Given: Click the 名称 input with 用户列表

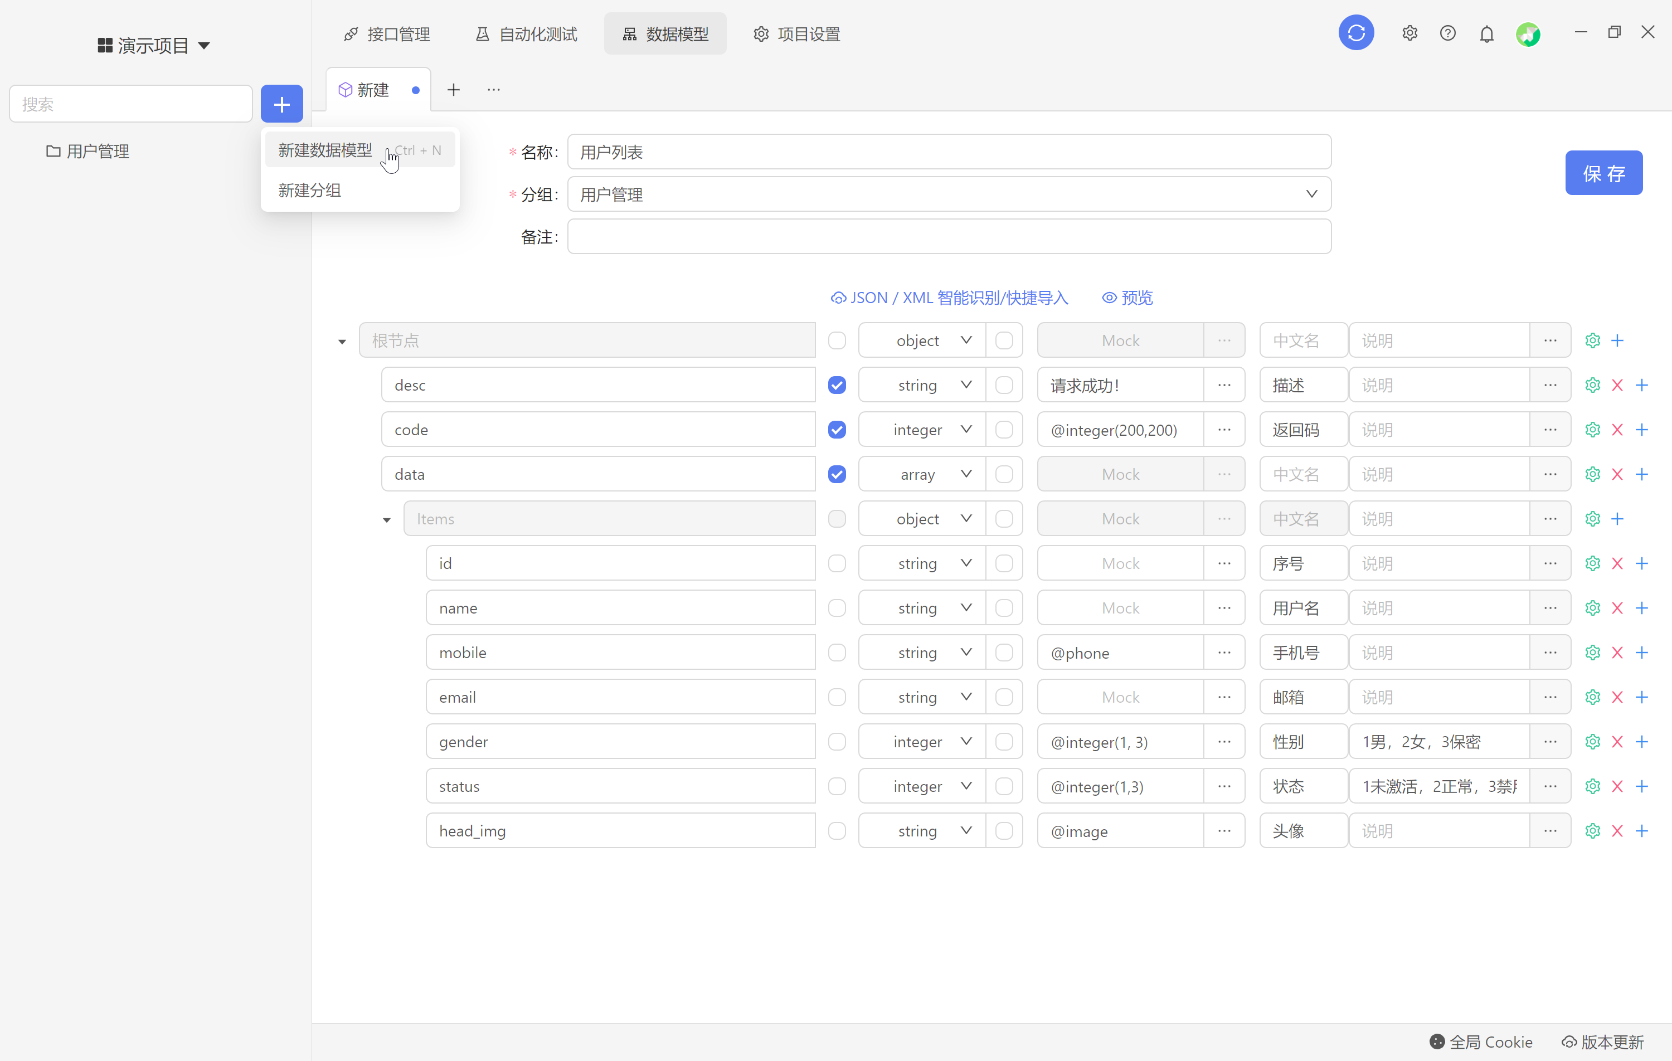Looking at the screenshot, I should pos(949,152).
